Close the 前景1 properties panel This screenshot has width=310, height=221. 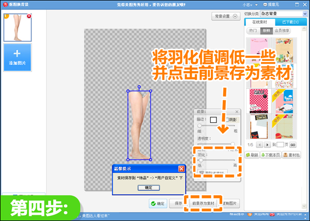[x=236, y=112]
